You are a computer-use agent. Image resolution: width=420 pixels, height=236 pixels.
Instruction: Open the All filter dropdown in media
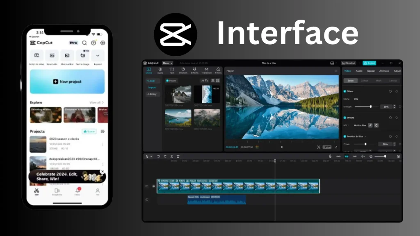point(204,81)
